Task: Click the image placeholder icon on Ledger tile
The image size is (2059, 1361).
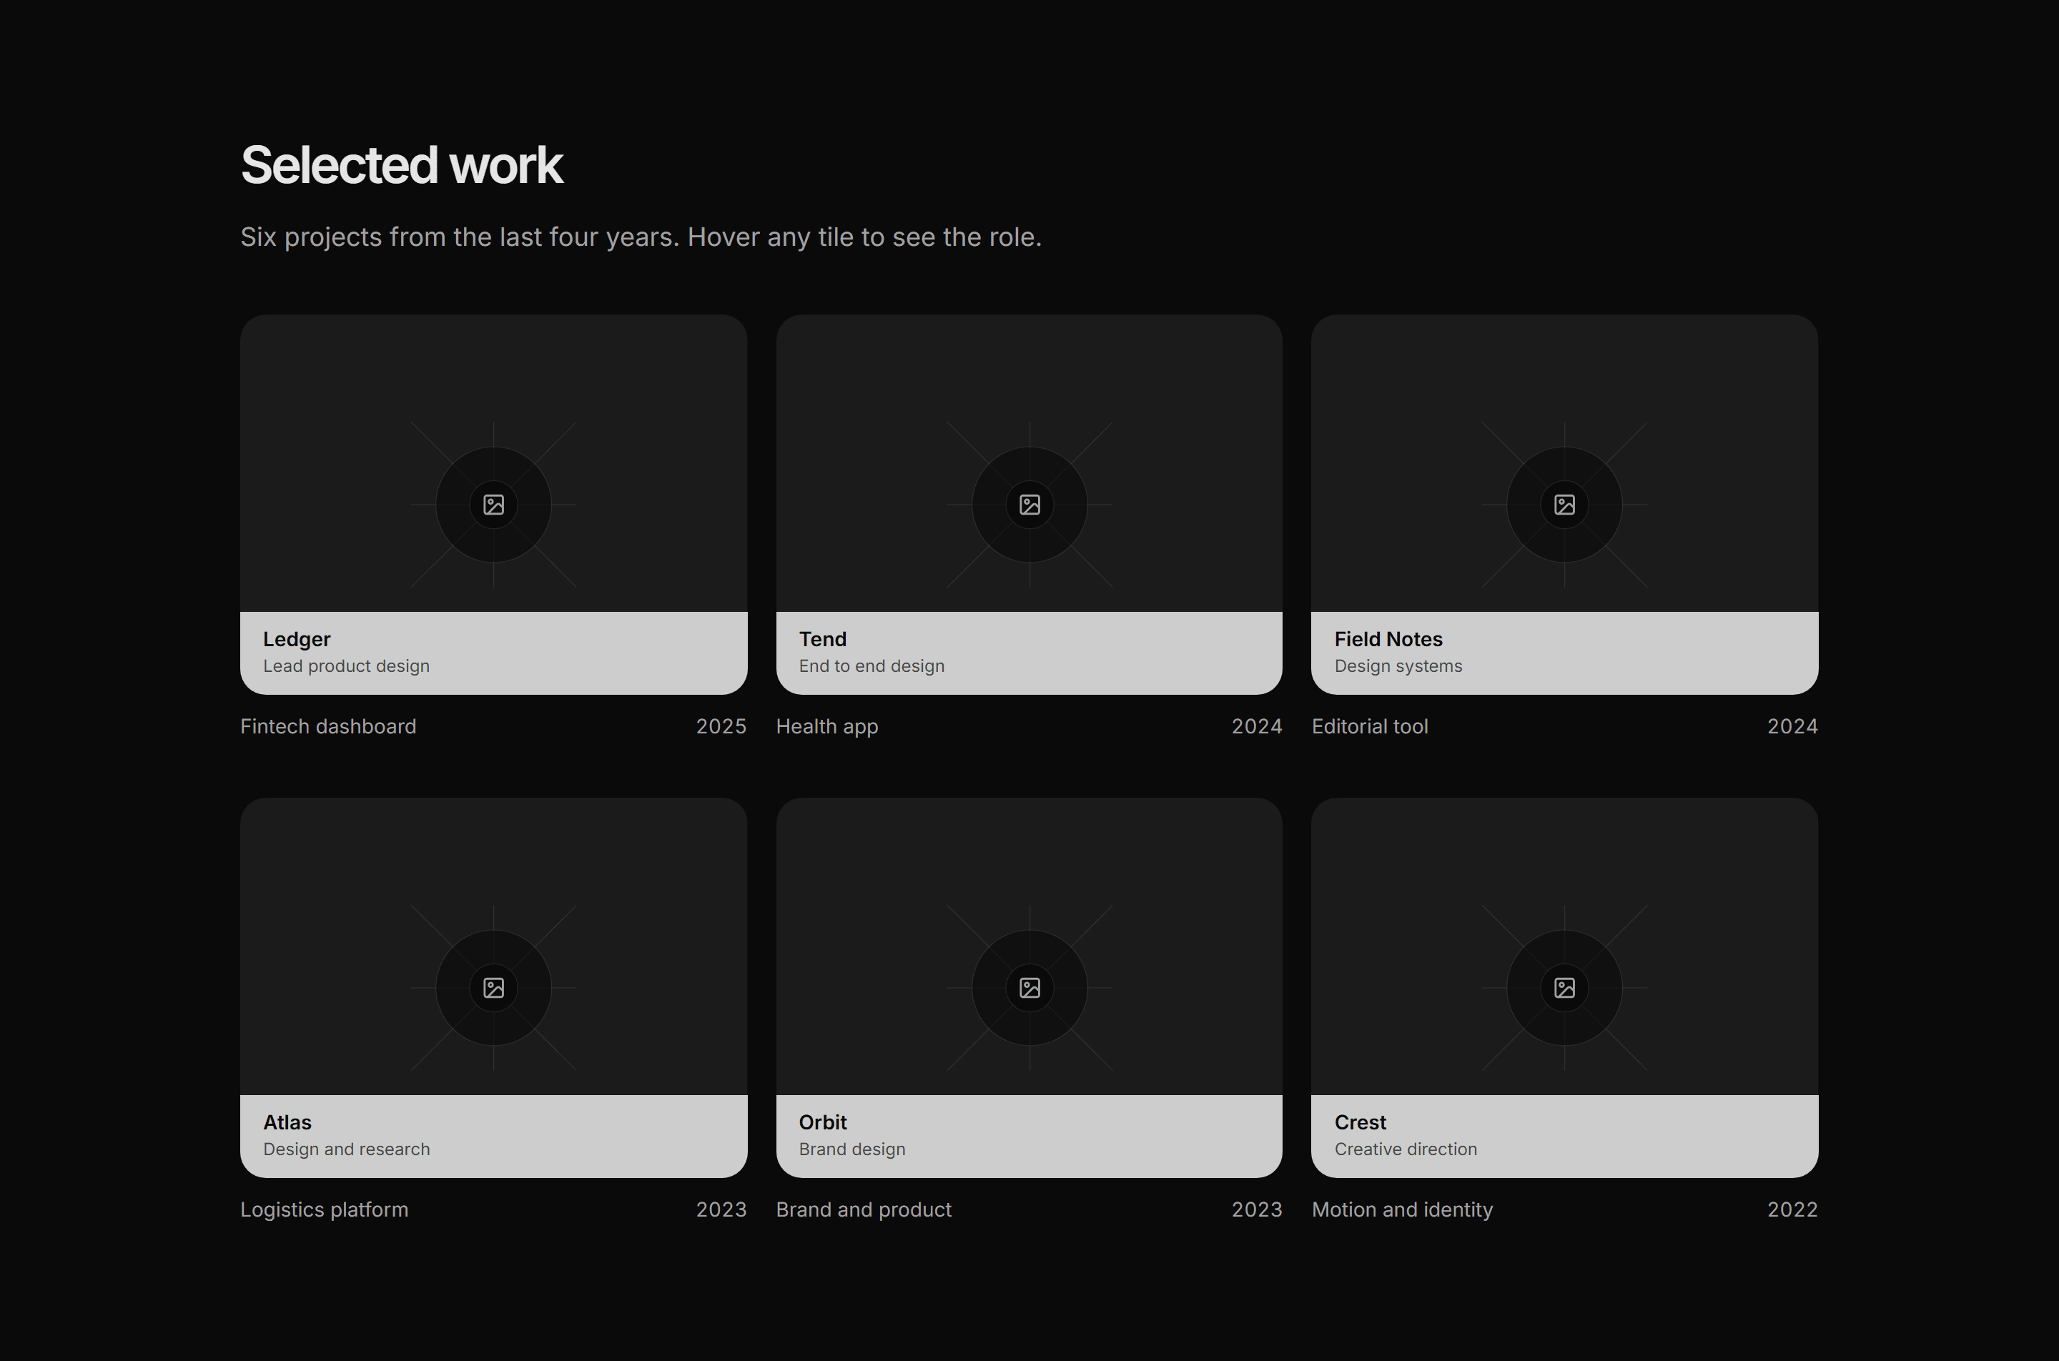Action: 493,505
